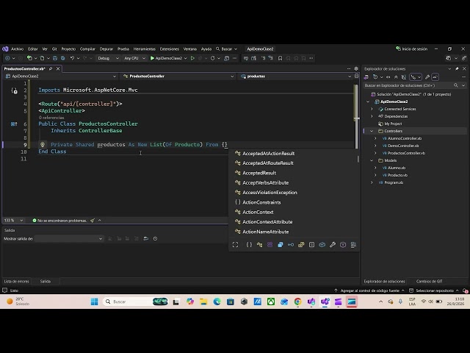Click the Properties wrench in Solution Explorer toolbar
This screenshot has width=470, height=353.
pyautogui.click(x=427, y=77)
